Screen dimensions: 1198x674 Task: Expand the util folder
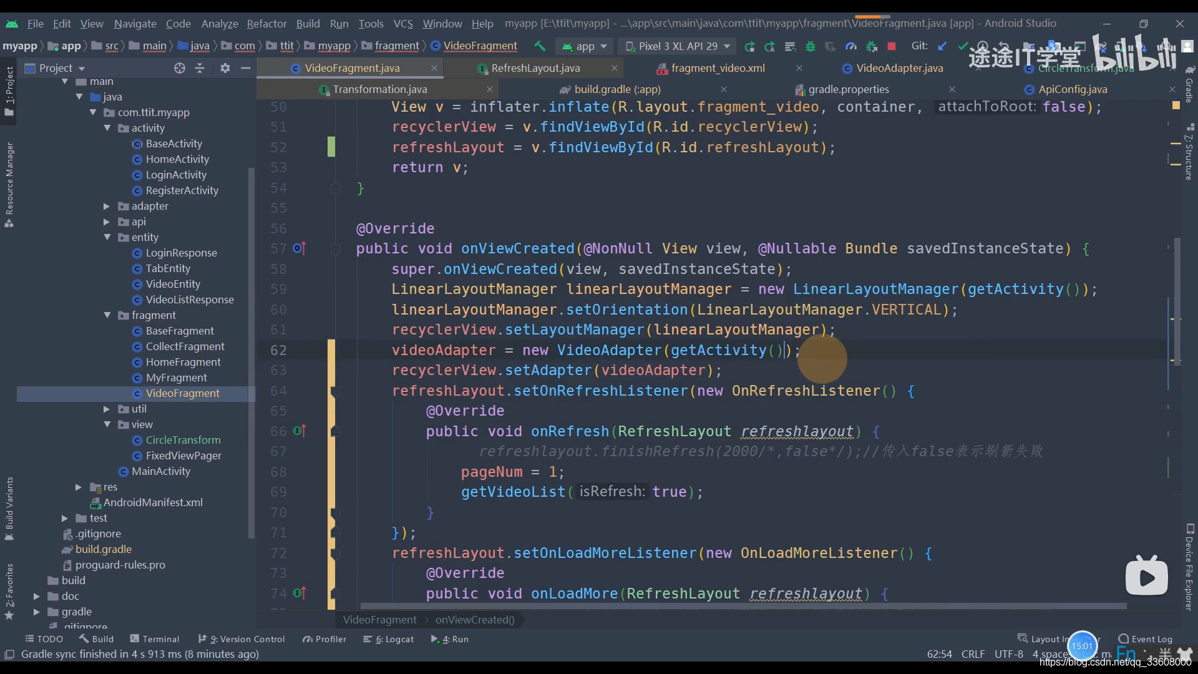tap(107, 409)
